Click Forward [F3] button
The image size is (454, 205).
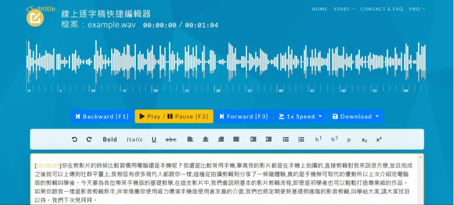tap(244, 116)
